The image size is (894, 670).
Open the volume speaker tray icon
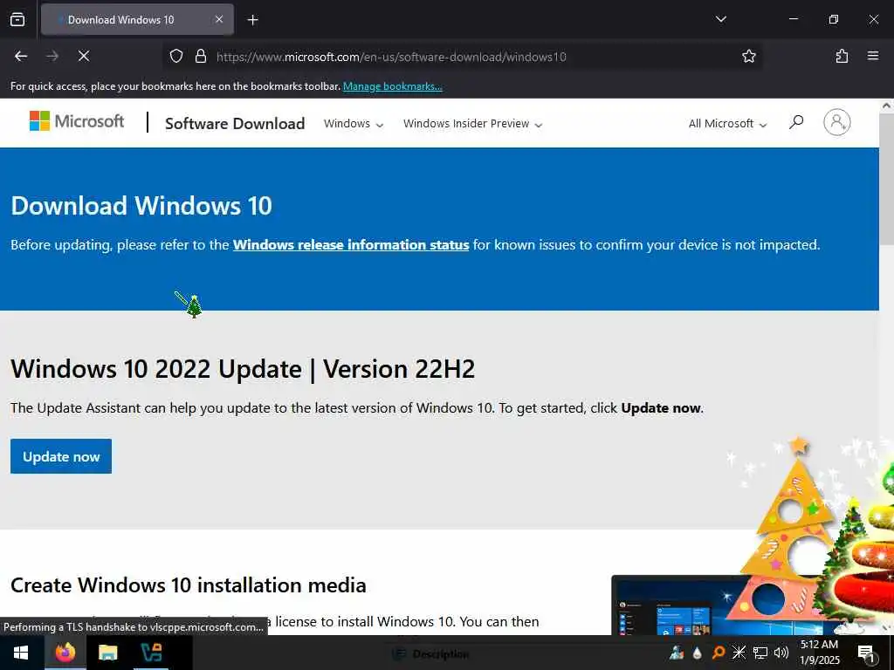(781, 653)
